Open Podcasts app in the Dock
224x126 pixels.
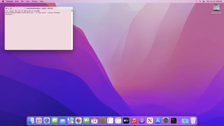coord(142,120)
